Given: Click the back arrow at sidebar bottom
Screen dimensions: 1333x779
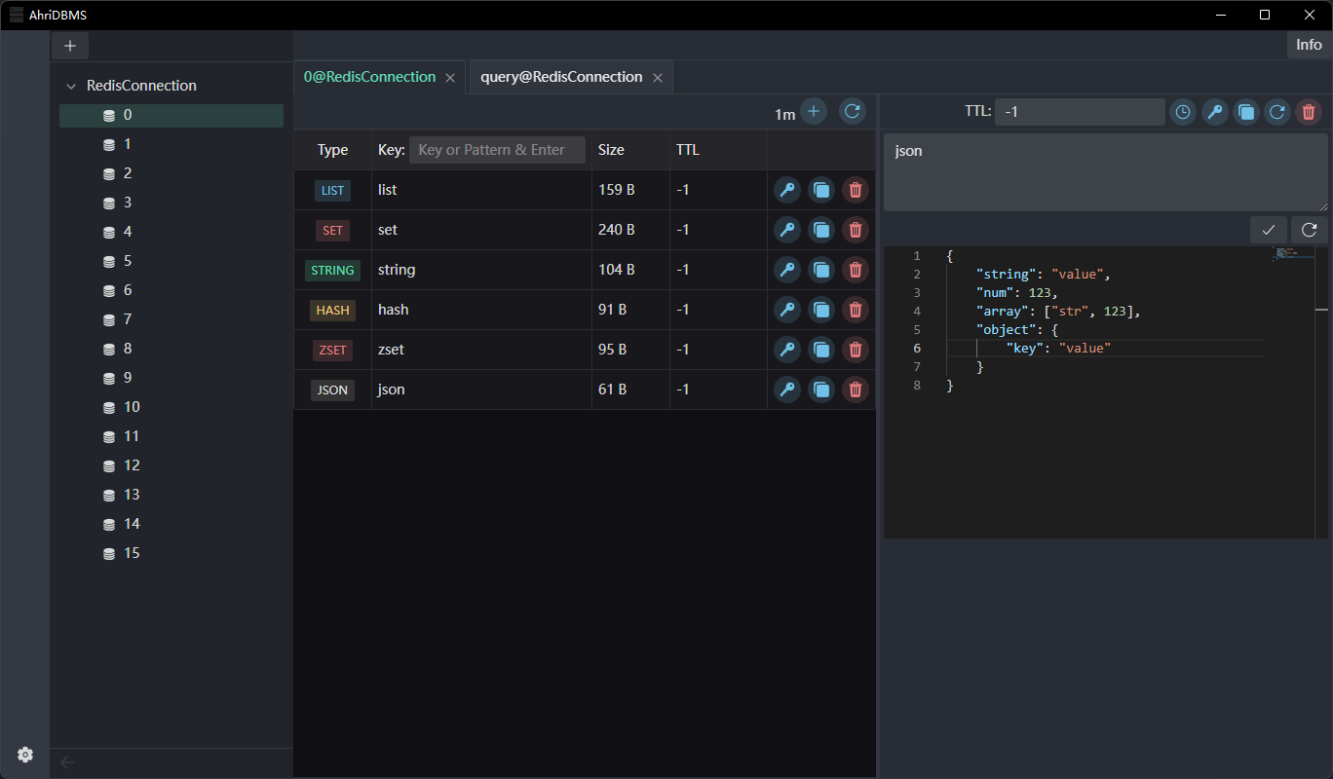Looking at the screenshot, I should 67,762.
